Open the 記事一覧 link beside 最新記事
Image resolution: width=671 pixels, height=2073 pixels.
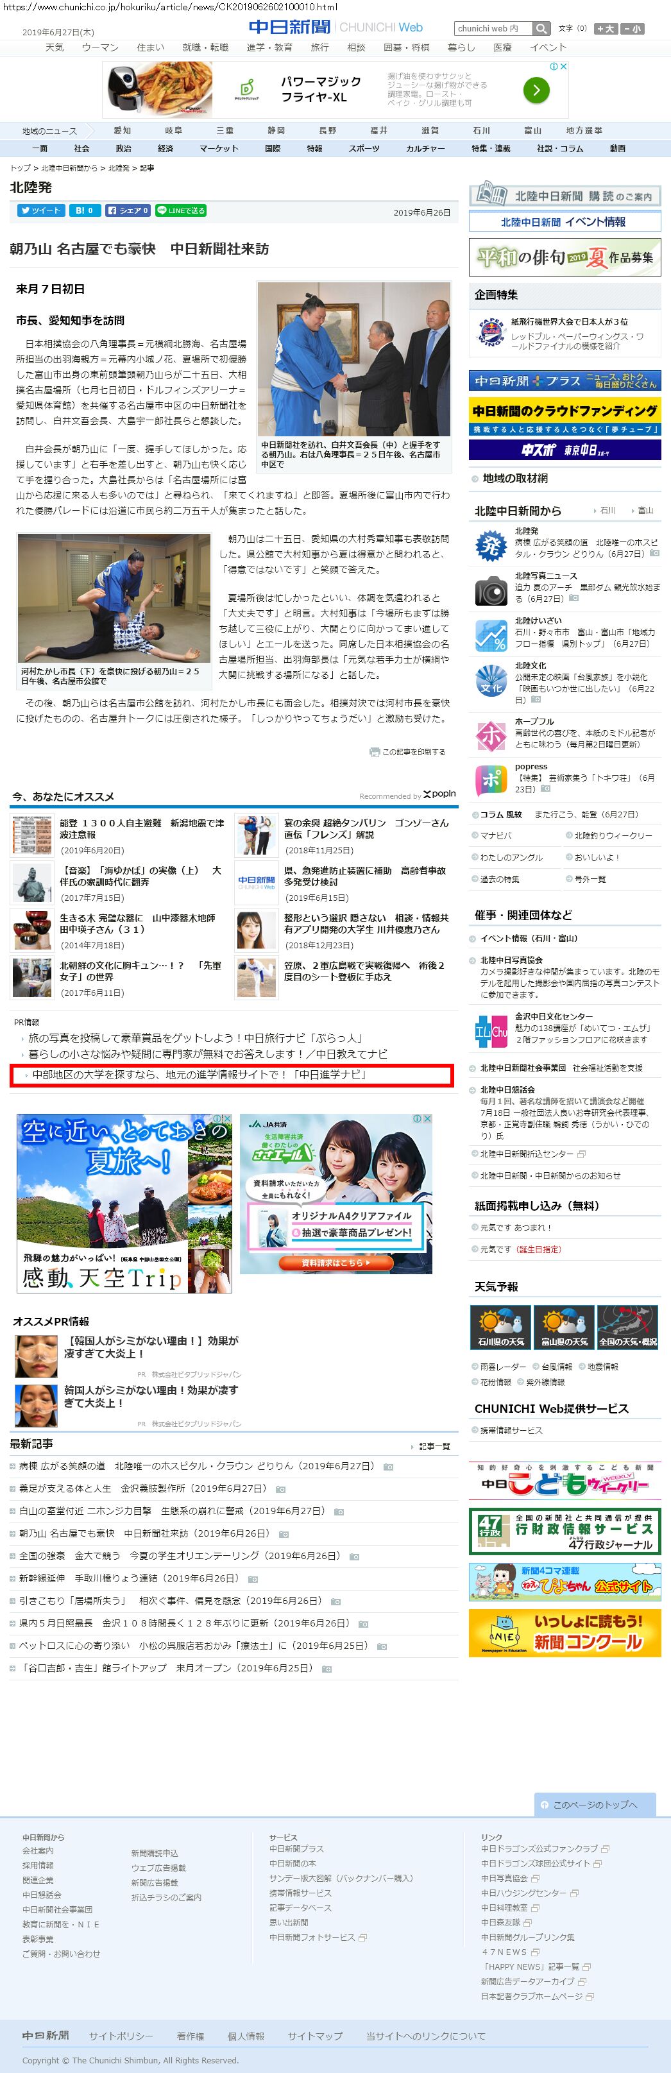pos(434,1446)
